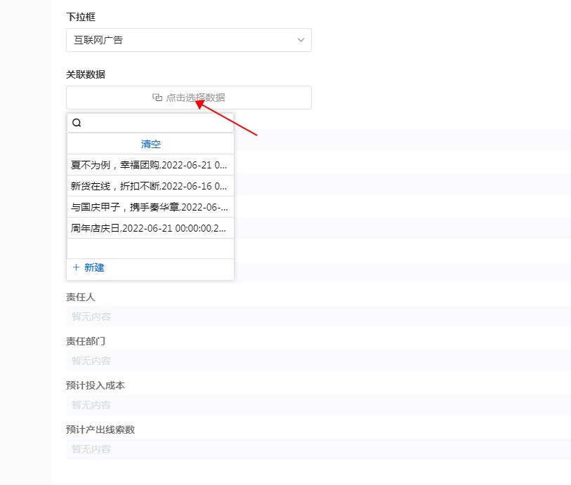571x485 pixels.
Task: Expand the 互联网广告 dropdown chevron arrow
Action: coord(301,40)
